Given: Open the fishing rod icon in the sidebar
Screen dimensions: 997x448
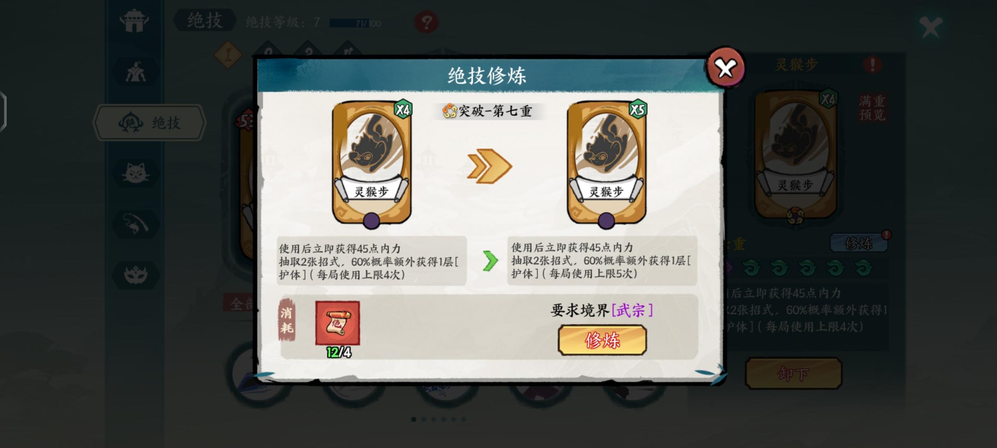Looking at the screenshot, I should pos(136,224).
